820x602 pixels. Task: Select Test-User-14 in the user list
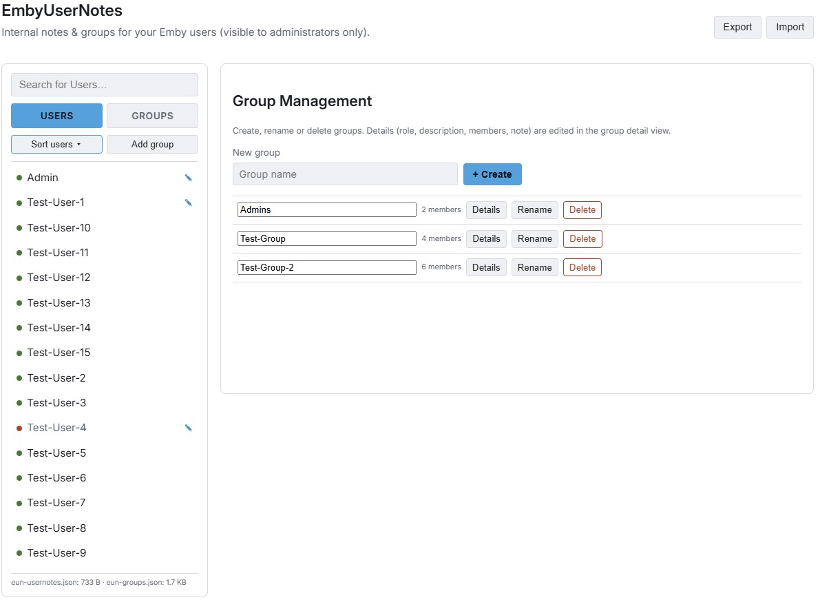[105, 328]
